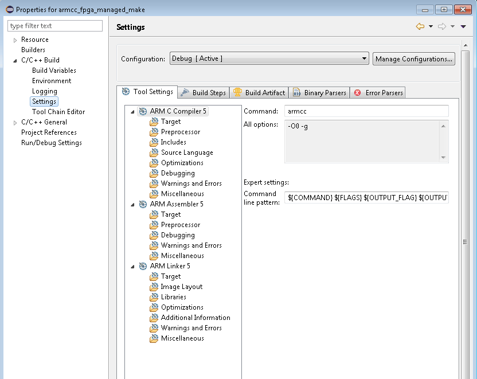Click the Optimizations folder icon under ARM C Compiler
Image resolution: width=477 pixels, height=379 pixels.
(154, 163)
